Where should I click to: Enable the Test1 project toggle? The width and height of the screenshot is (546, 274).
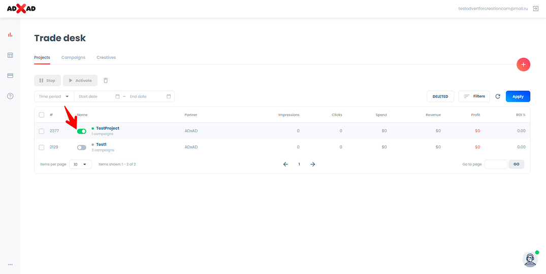click(x=82, y=147)
